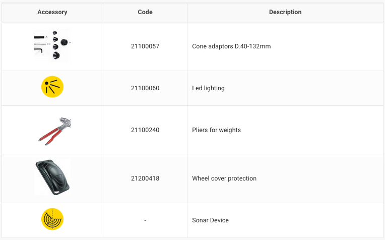Open the wheel cover protection image

pyautogui.click(x=52, y=177)
